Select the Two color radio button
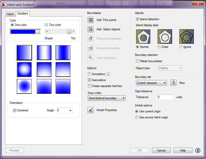This screenshot has height=159, width=206. [46, 25]
